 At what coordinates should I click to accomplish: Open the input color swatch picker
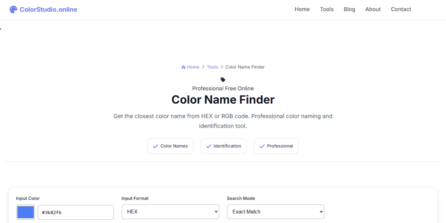tap(25, 212)
